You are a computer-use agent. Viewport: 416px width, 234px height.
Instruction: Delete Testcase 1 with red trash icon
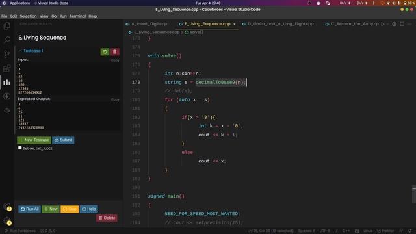(114, 52)
